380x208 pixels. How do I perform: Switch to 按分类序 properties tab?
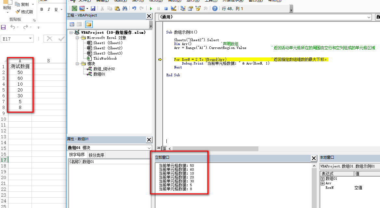pyautogui.click(x=97, y=155)
